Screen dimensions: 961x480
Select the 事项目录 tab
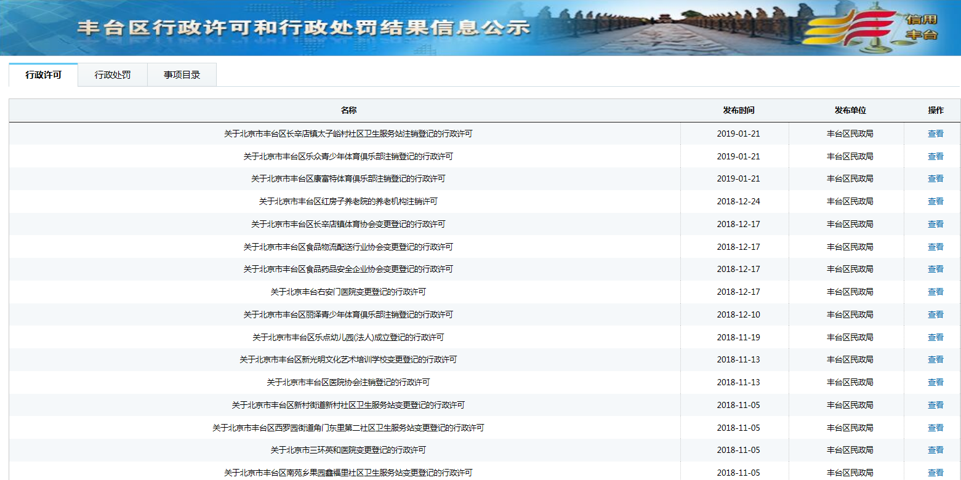click(182, 75)
